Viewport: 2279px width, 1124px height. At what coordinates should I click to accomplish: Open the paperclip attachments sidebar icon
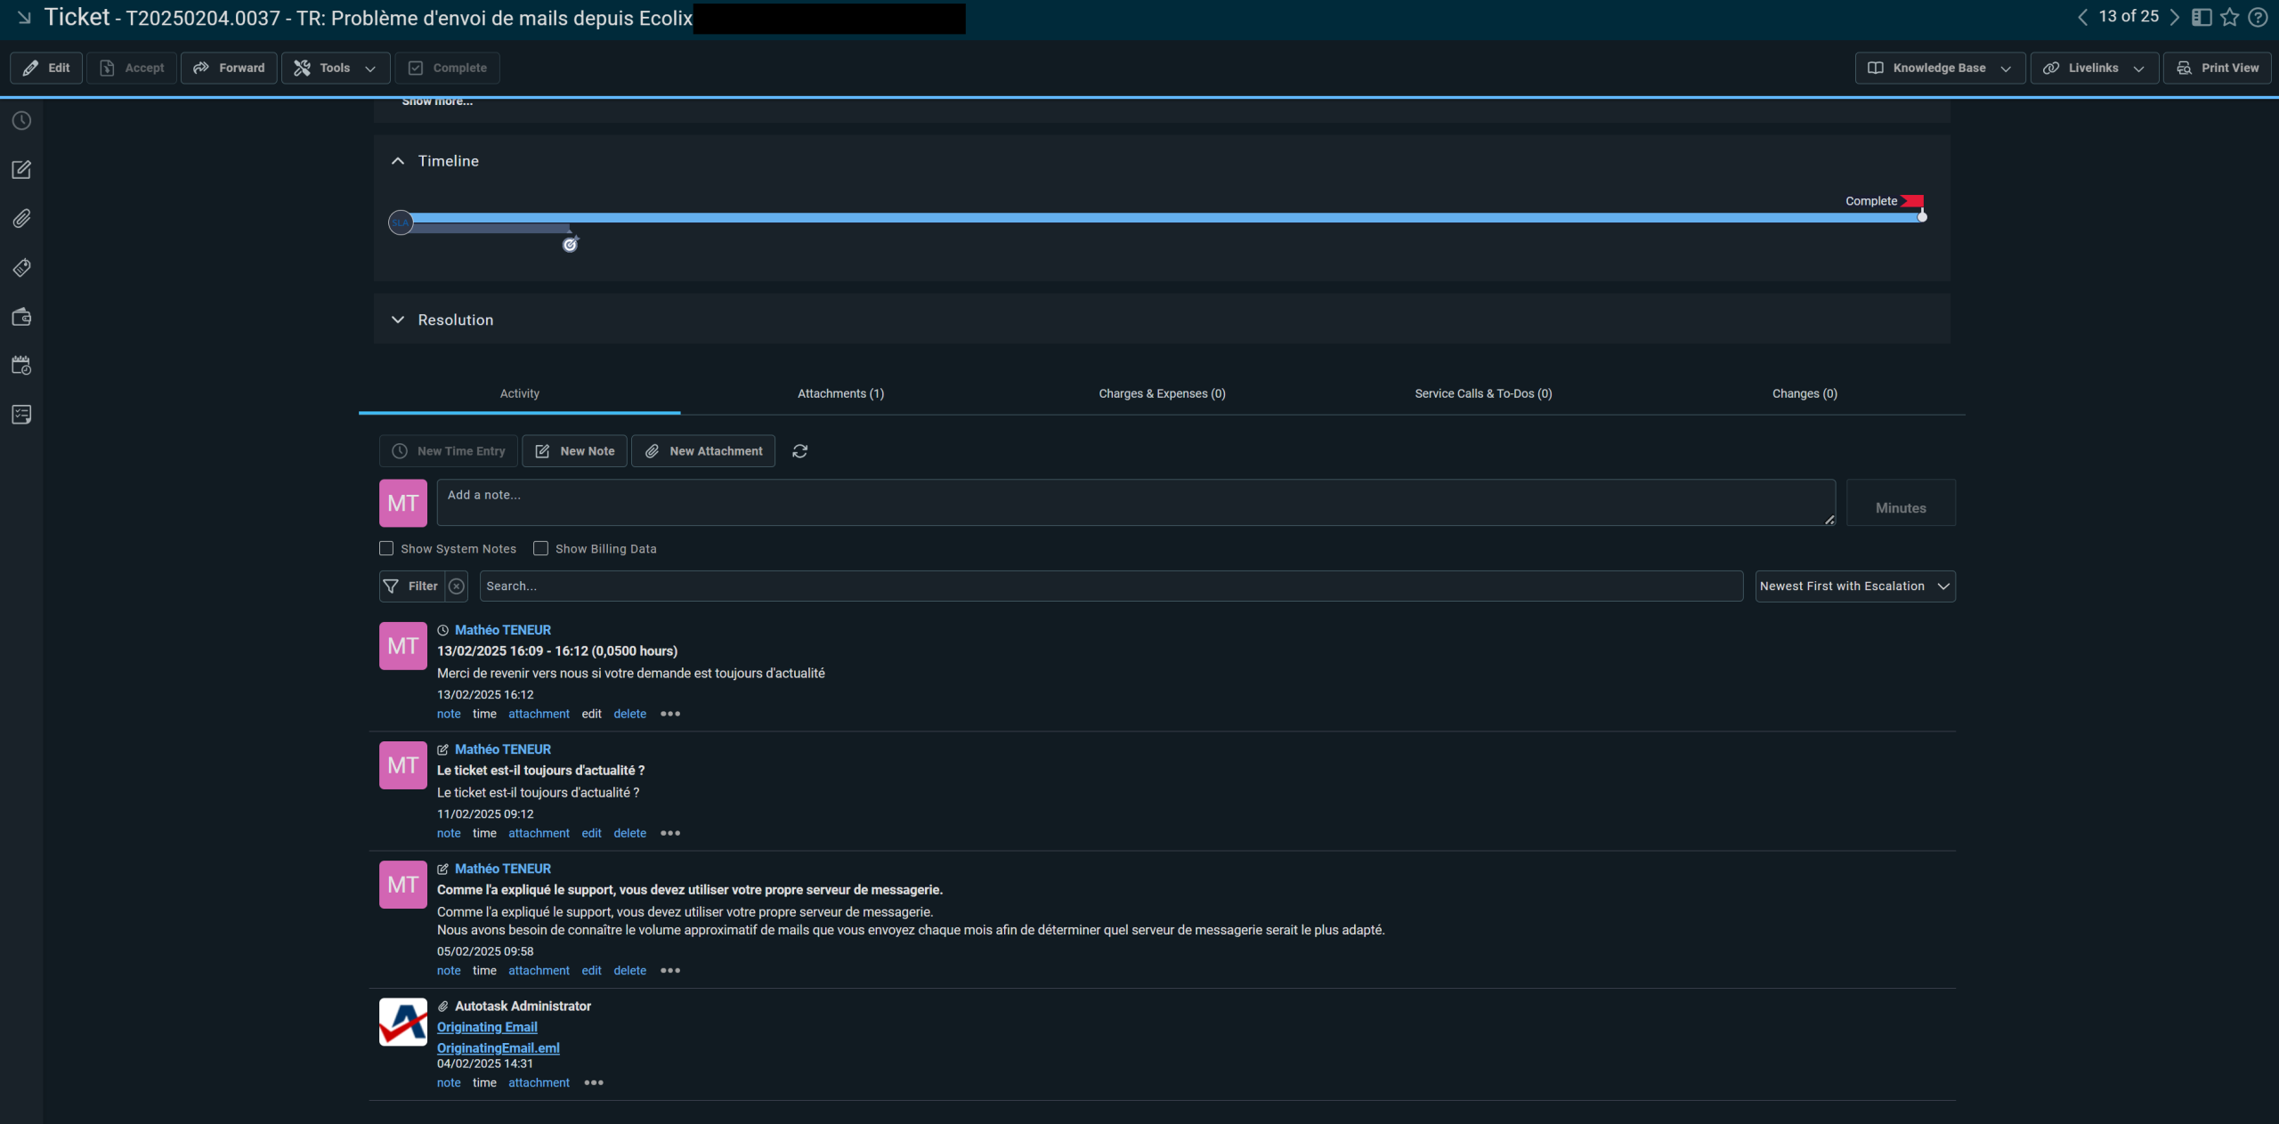(21, 219)
